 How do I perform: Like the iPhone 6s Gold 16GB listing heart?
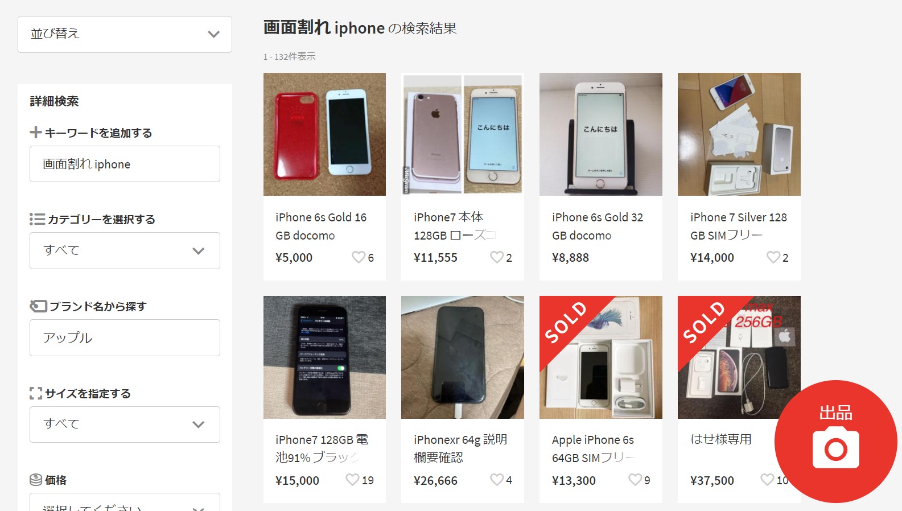(x=359, y=257)
